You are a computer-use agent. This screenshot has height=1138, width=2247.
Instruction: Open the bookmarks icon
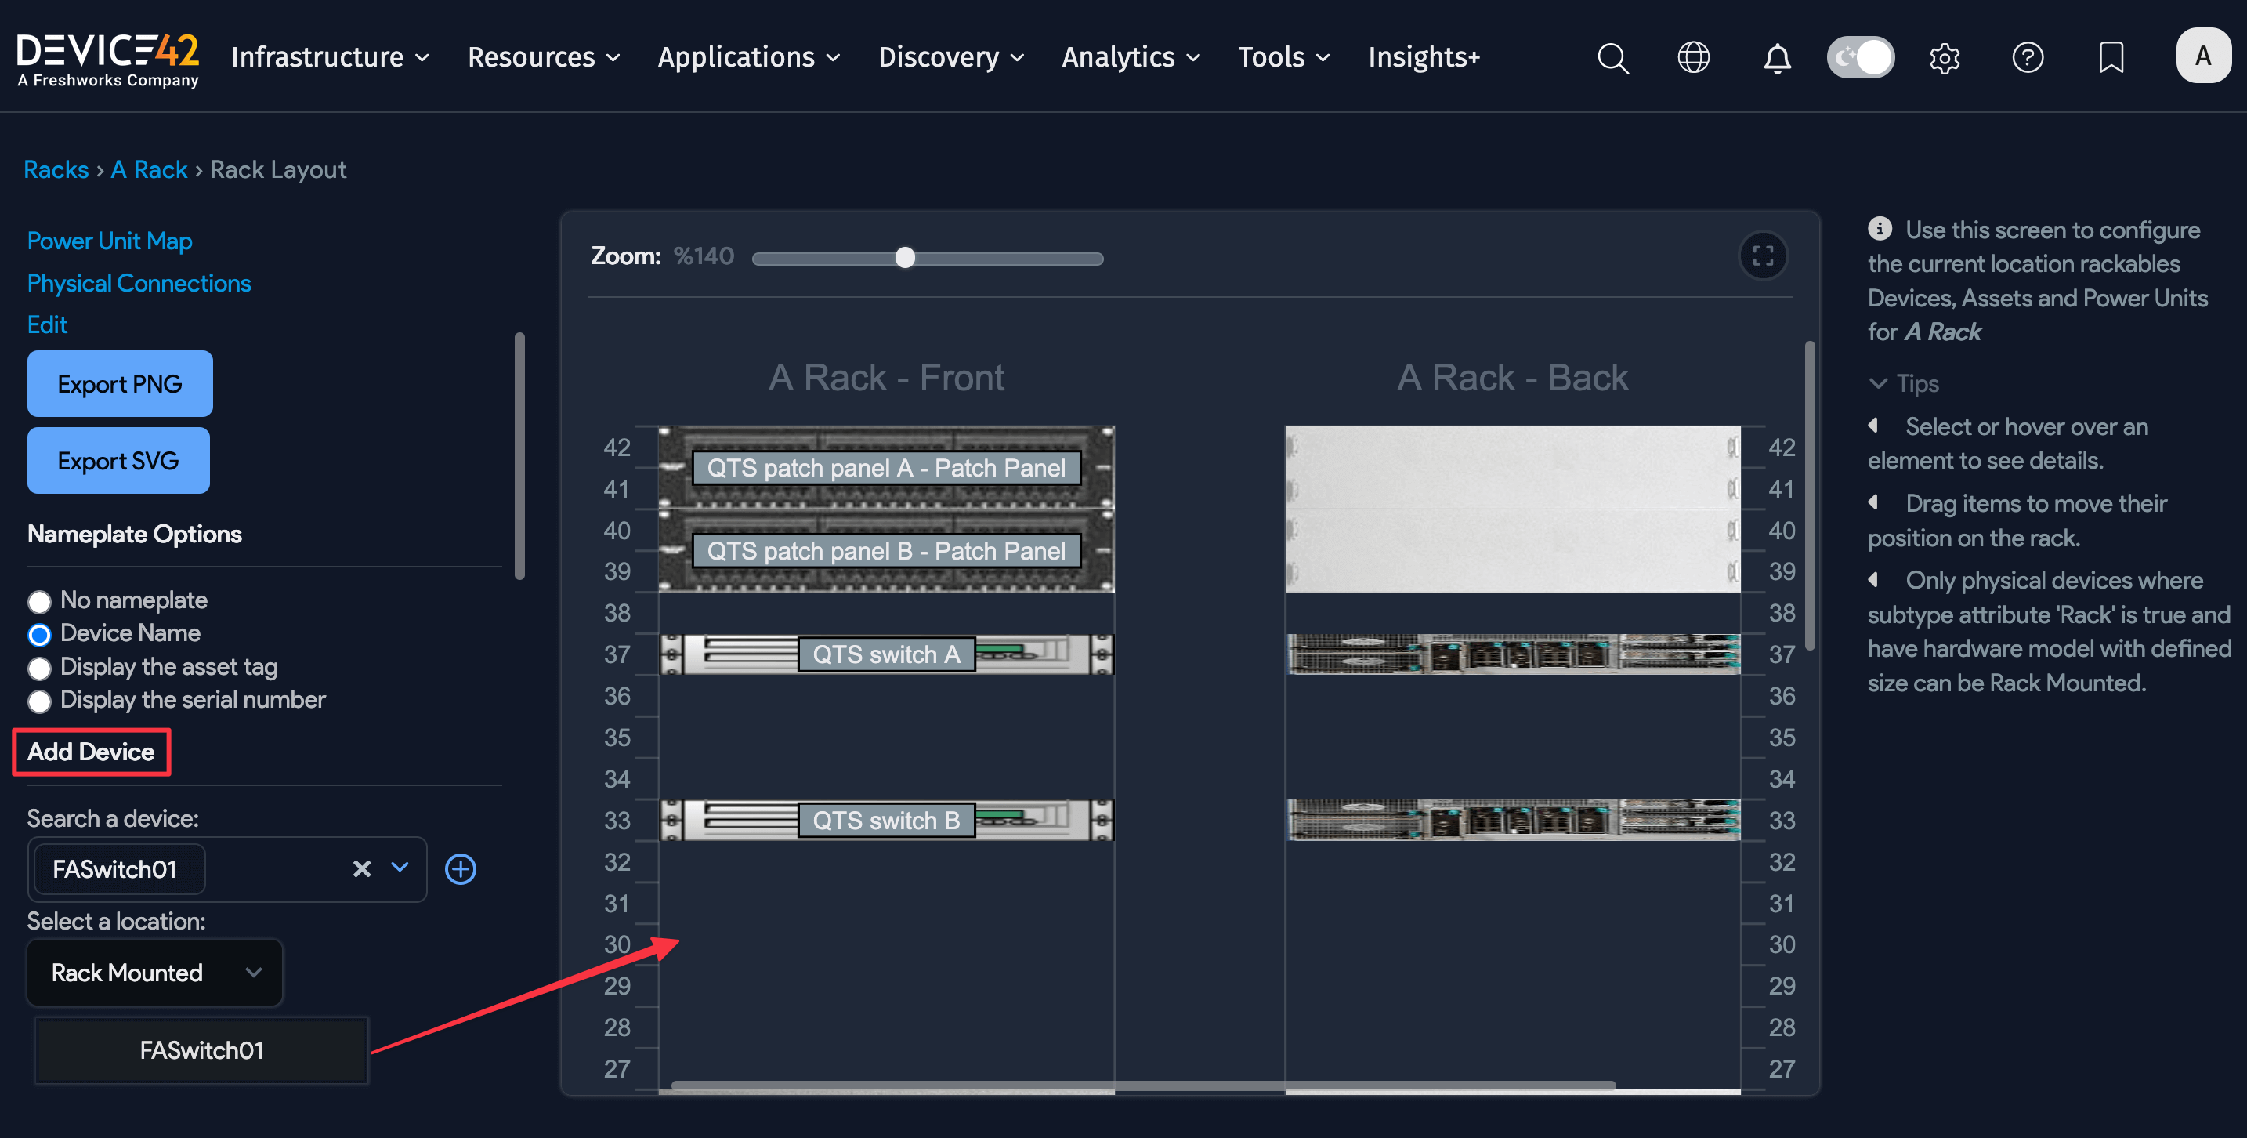(2111, 57)
